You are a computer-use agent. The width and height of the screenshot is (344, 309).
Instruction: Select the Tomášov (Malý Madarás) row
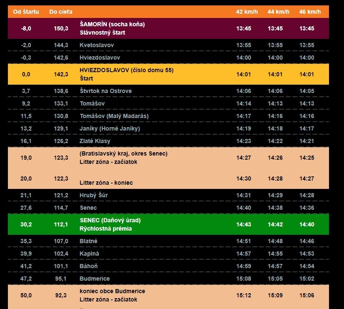[x=114, y=116]
